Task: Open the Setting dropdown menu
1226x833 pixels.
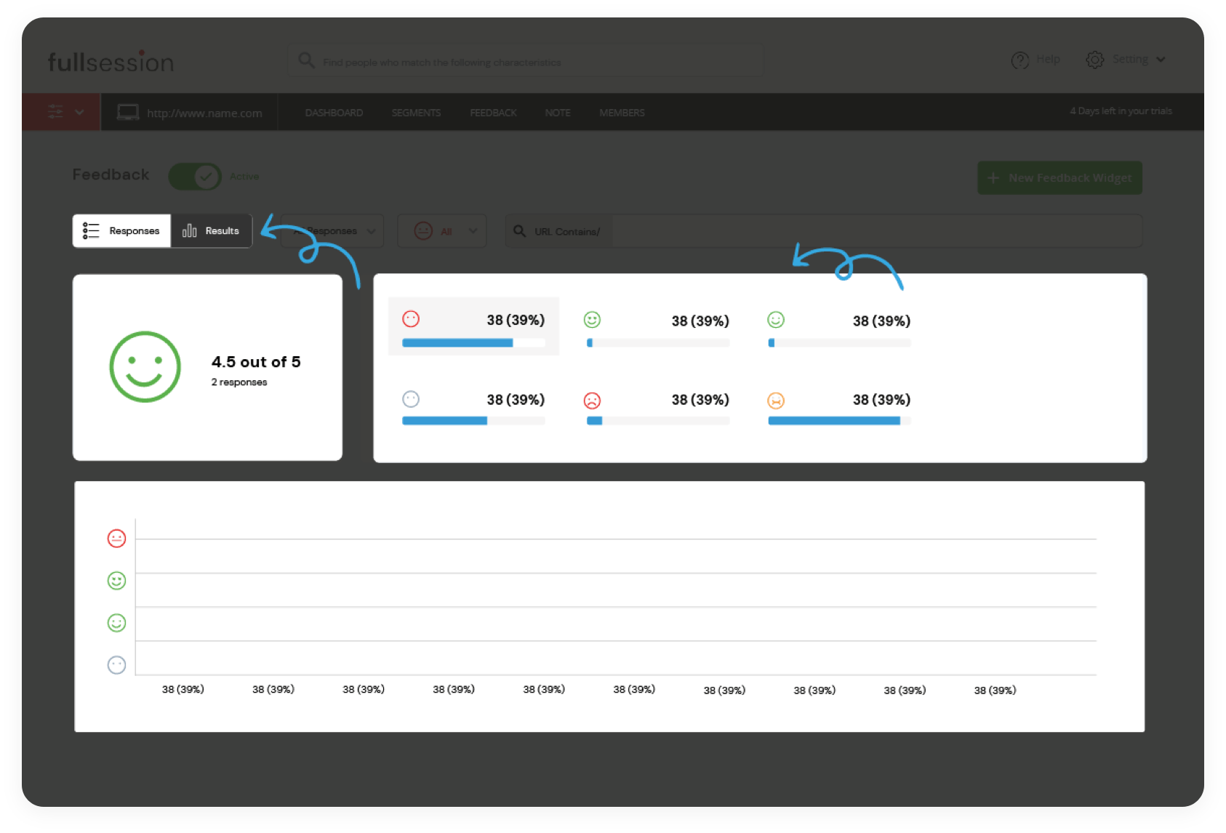Action: [x=1129, y=60]
